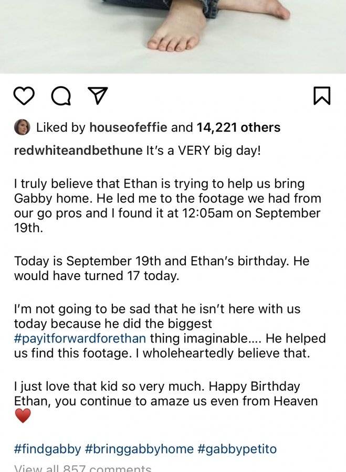Open the redwhiteandbethune profile link

[78, 150]
